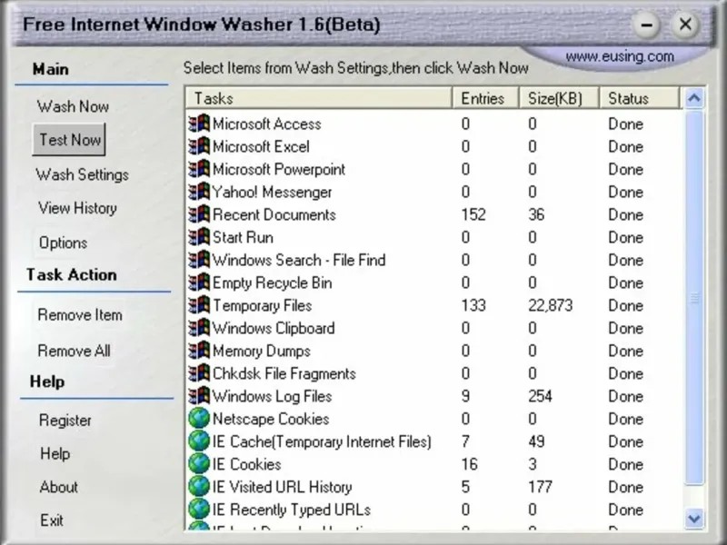
Task: Click the IE Visited URL History globe icon
Action: pos(199,487)
